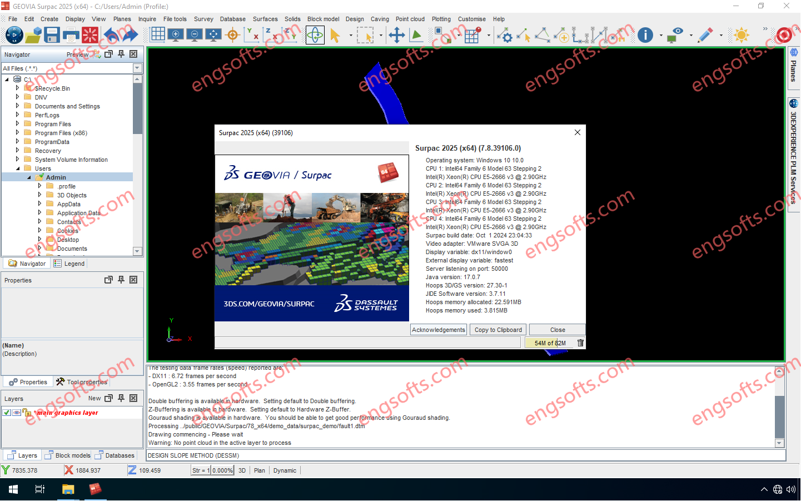Switch to the Tool properties tab

pos(82,382)
